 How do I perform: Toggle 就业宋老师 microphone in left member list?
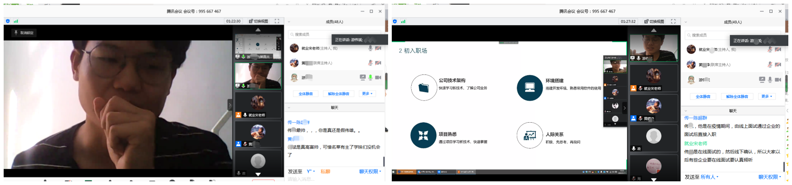[x=370, y=48]
